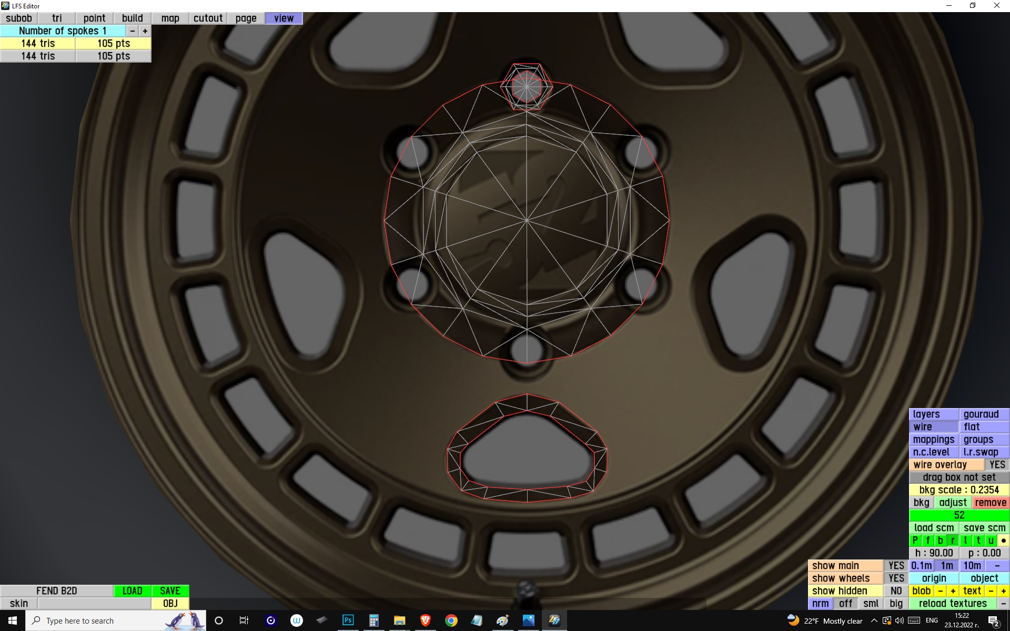Select the top 't' view button
The width and height of the screenshot is (1010, 631).
978,541
